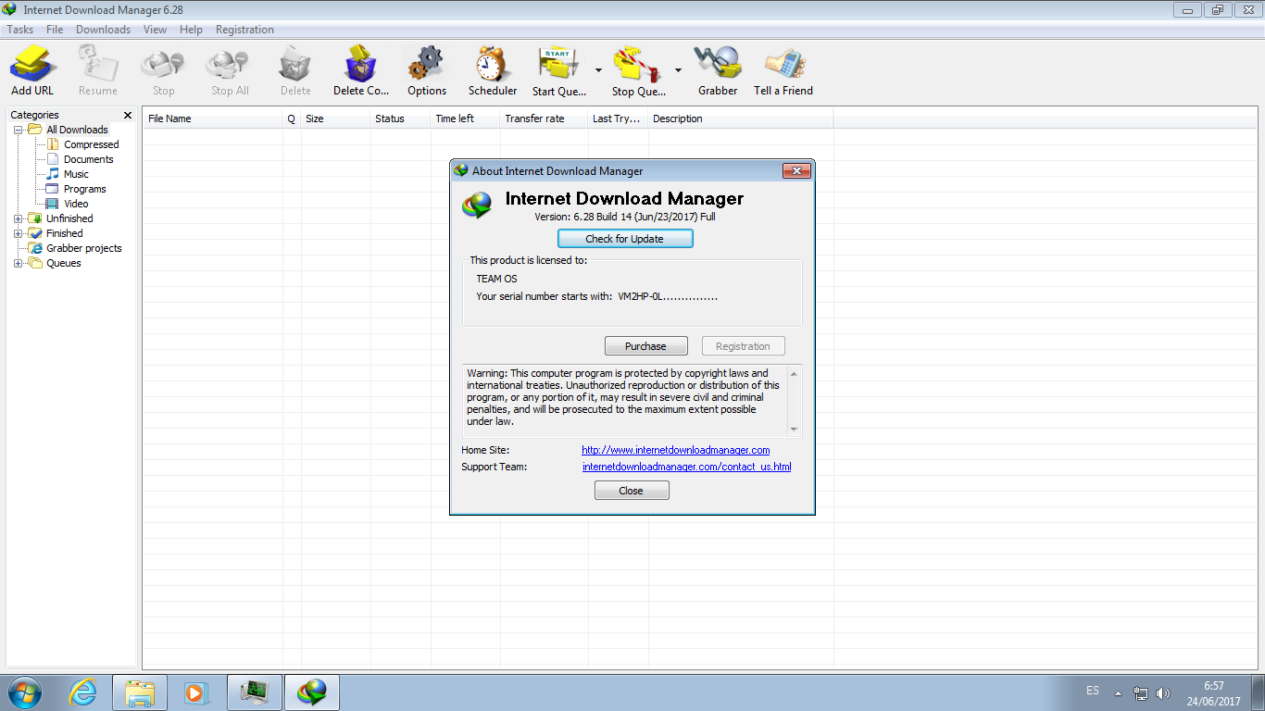Image resolution: width=1265 pixels, height=711 pixels.
Task: Click the Add URL toolbar icon
Action: [32, 70]
